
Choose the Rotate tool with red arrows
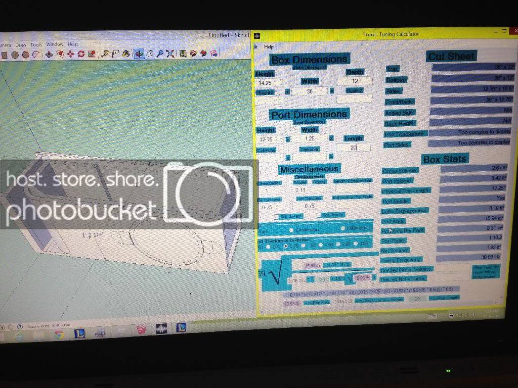click(81, 54)
